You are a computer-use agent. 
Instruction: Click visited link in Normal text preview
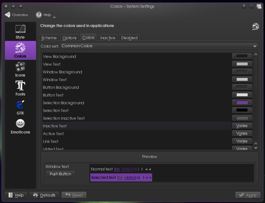pyautogui.click(x=127, y=169)
